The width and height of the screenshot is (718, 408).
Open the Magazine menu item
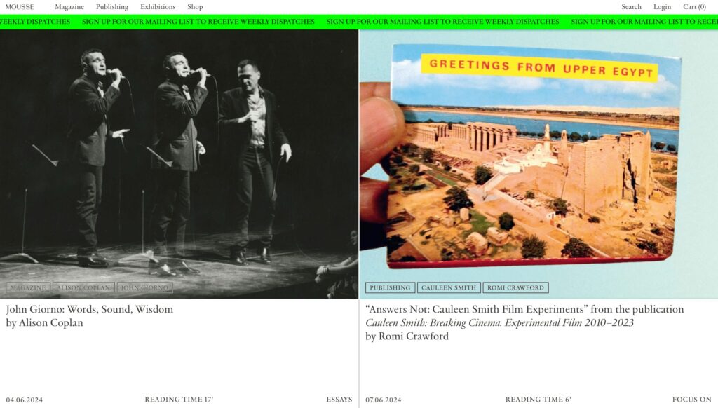[x=69, y=7]
